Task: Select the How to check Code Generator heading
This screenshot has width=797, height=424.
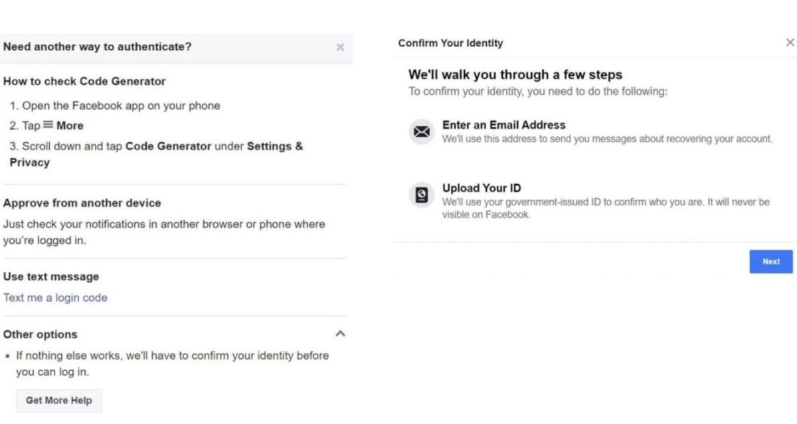Action: [x=84, y=81]
